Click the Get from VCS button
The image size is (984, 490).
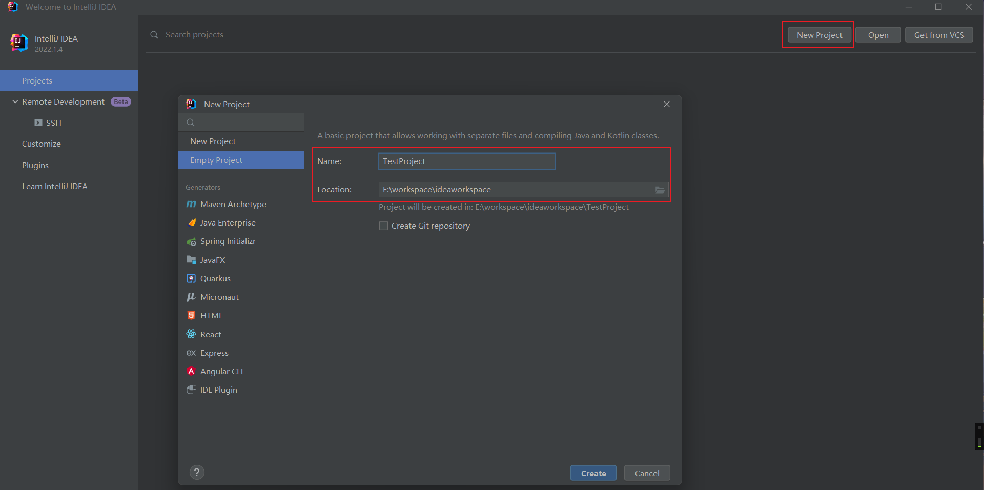(939, 35)
